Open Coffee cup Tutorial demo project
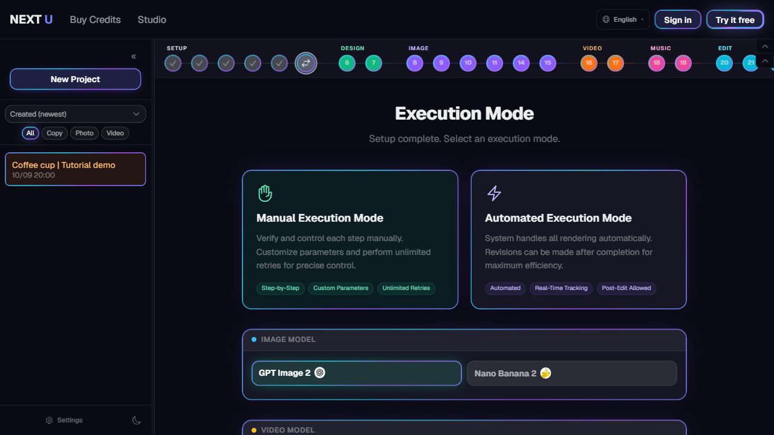Screen dimensions: 774x435 pyautogui.click(x=75, y=169)
